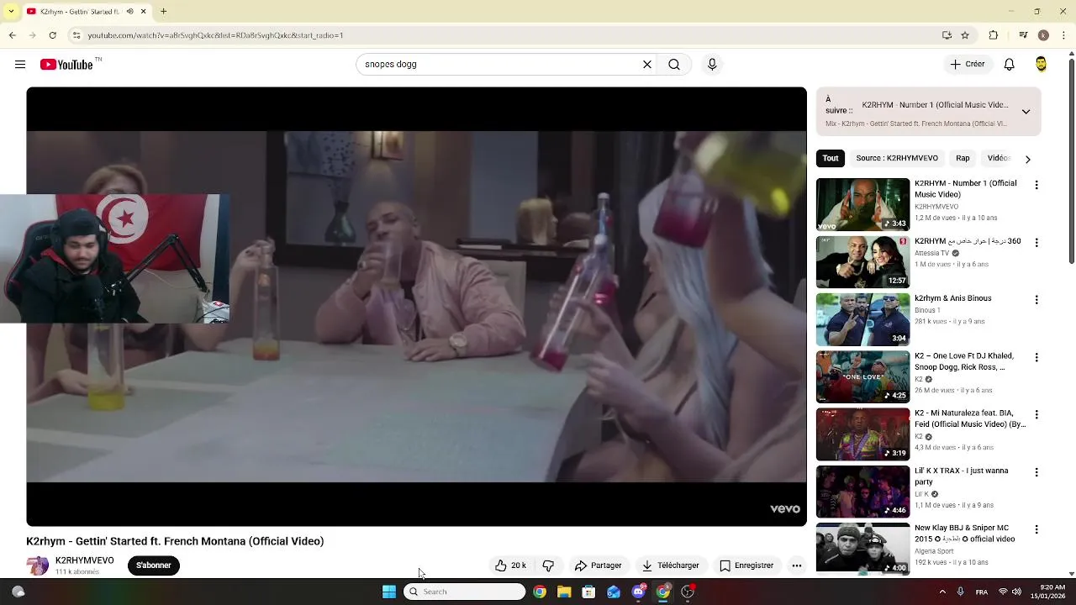Image resolution: width=1076 pixels, height=605 pixels.
Task: Open K2RHYM Number 1 video thumbnail
Action: click(862, 204)
